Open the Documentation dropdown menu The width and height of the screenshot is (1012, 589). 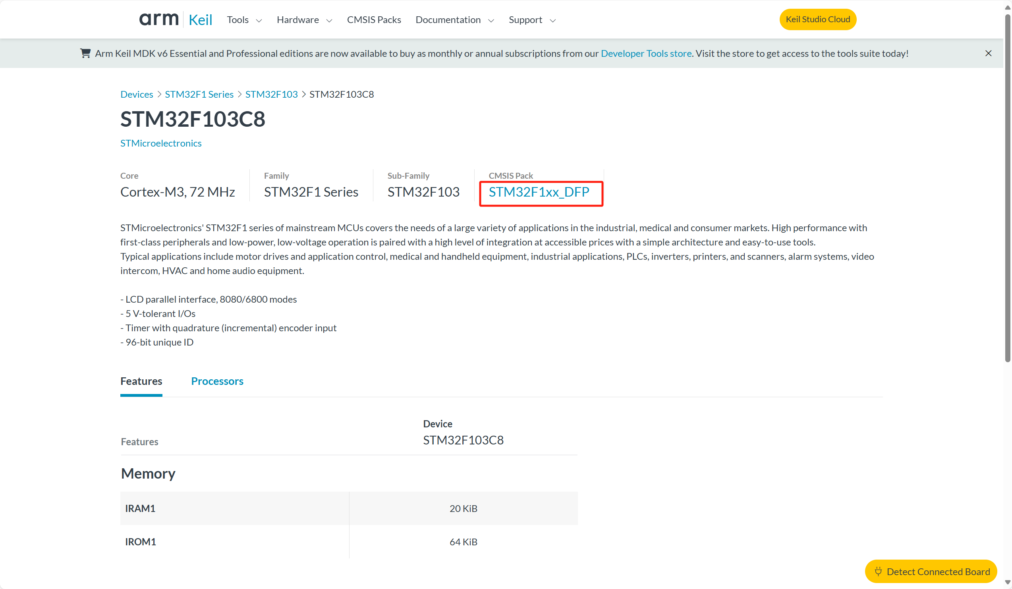coord(455,20)
